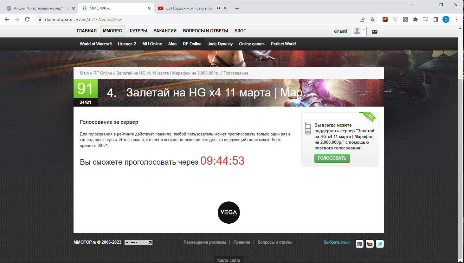This screenshot has height=263, width=464.
Task: Select Lineage 2 game category
Action: tap(127, 44)
